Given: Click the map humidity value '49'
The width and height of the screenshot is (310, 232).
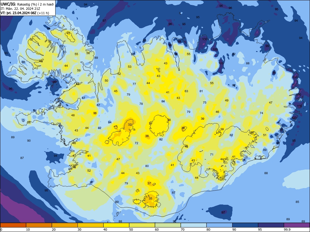Looking at the screenshot, I should pos(227,101).
